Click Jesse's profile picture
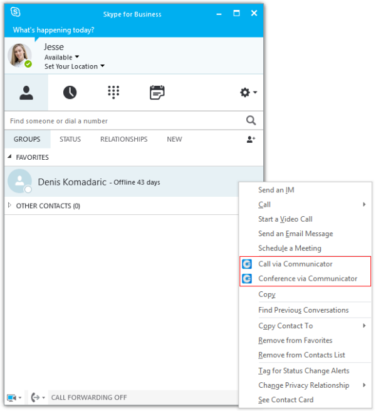 [19, 56]
